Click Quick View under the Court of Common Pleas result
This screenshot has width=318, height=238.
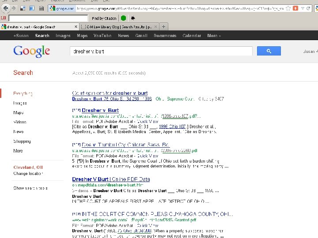(148, 226)
